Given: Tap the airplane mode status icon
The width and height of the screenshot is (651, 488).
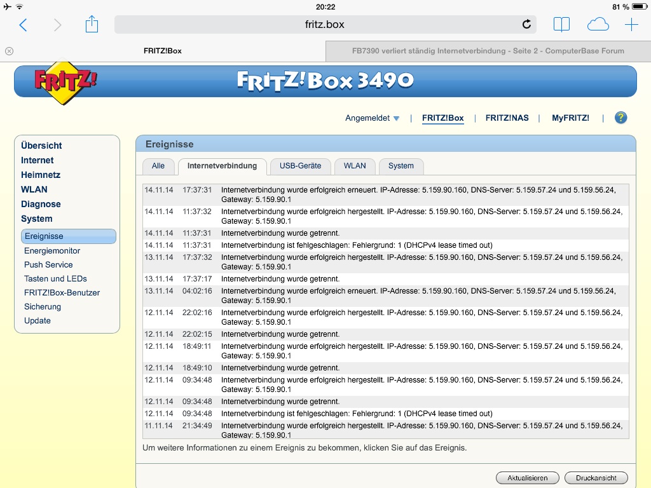Looking at the screenshot, I should pyautogui.click(x=7, y=6).
